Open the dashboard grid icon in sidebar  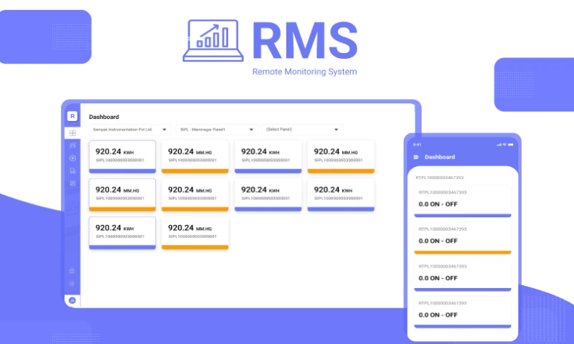(72, 133)
